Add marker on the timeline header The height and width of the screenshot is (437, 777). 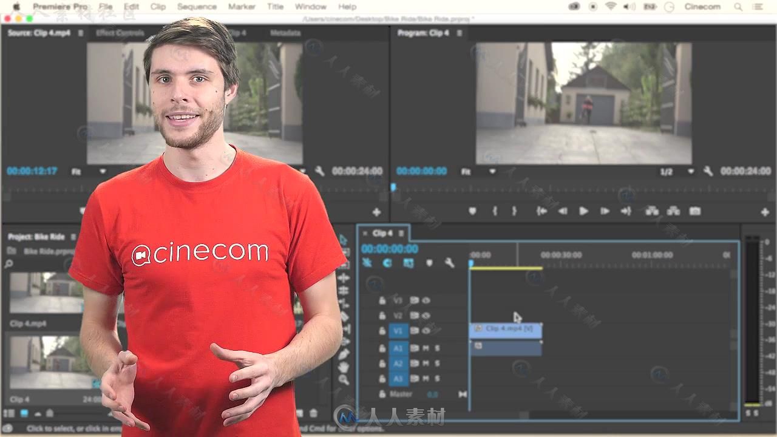coord(430,263)
